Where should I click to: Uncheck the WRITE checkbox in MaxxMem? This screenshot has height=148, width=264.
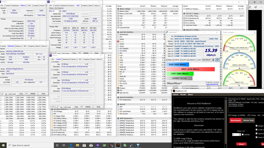click(173, 60)
